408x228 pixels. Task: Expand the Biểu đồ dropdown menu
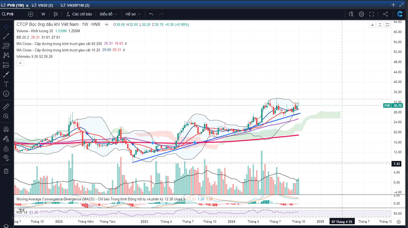tap(108, 14)
